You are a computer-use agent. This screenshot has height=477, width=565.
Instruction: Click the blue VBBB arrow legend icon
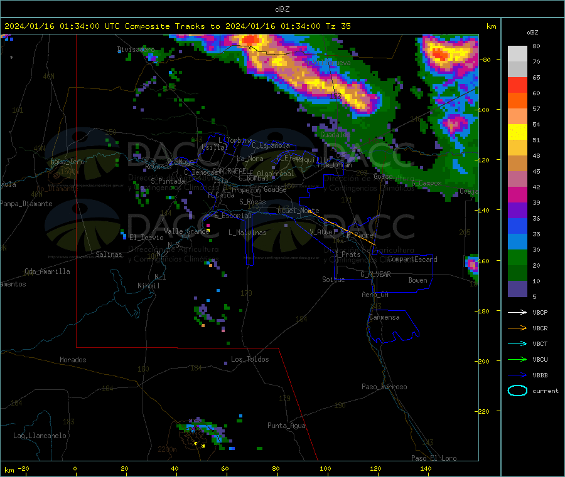click(517, 375)
